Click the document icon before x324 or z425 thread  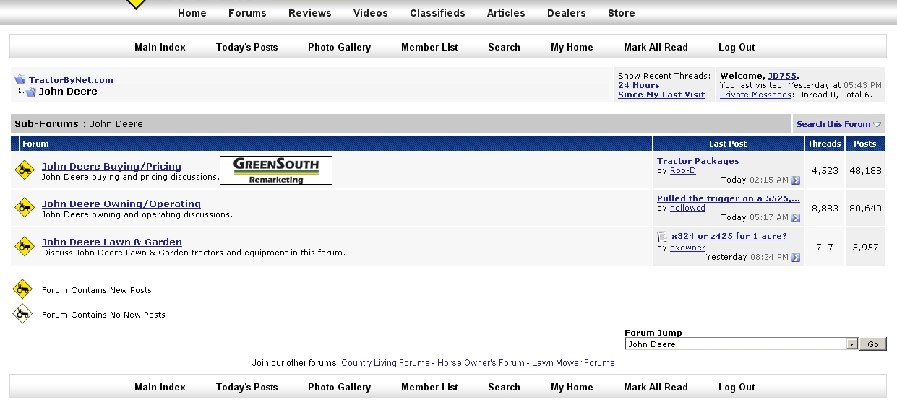tap(662, 237)
